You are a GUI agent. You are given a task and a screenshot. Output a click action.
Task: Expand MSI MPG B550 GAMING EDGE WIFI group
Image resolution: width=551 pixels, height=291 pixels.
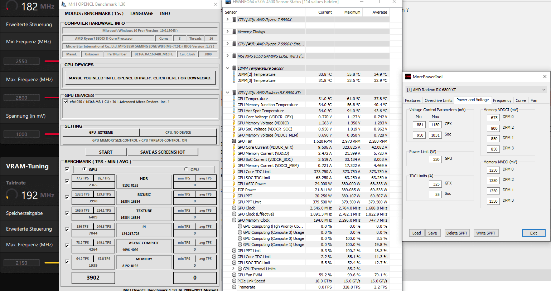227,56
